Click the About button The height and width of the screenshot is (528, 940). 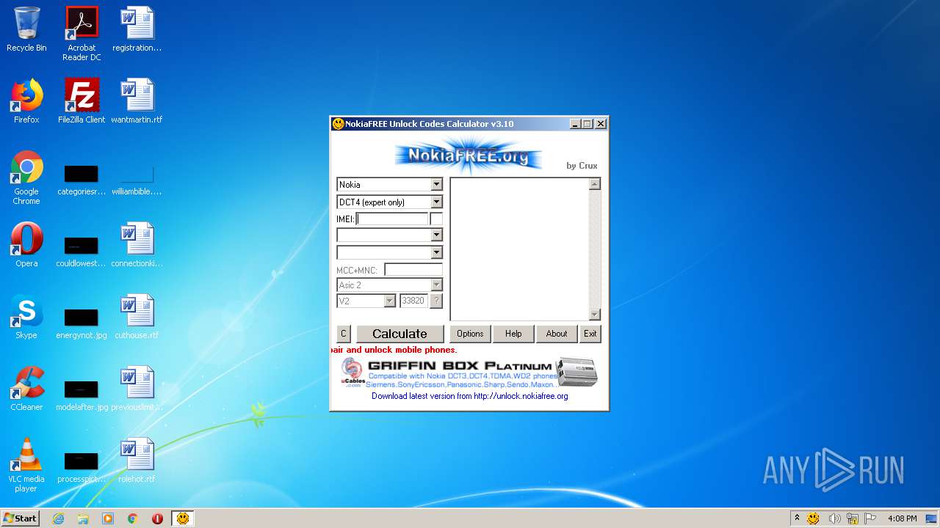pos(557,334)
